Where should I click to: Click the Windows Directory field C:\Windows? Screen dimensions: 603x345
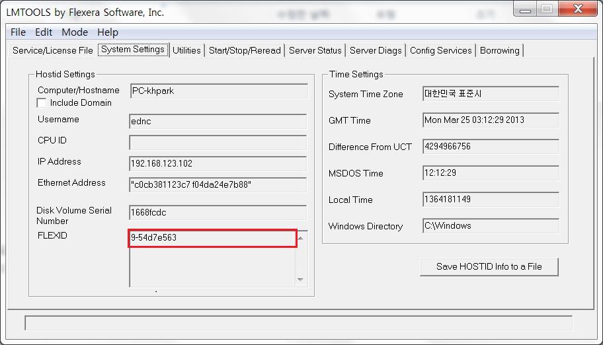491,226
